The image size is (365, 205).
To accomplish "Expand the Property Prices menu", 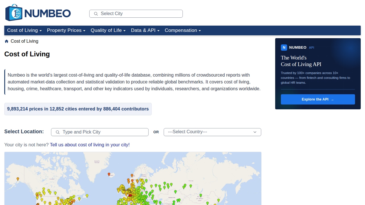I will click(66, 30).
